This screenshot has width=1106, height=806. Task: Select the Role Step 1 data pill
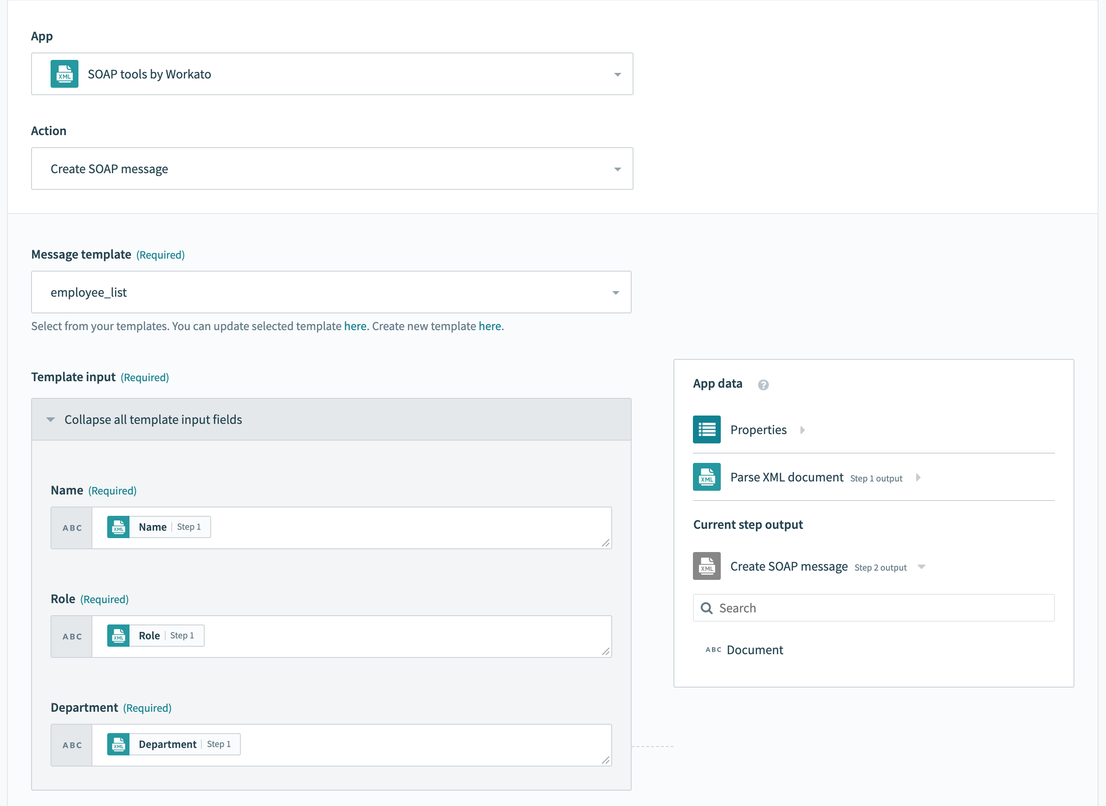tap(155, 636)
